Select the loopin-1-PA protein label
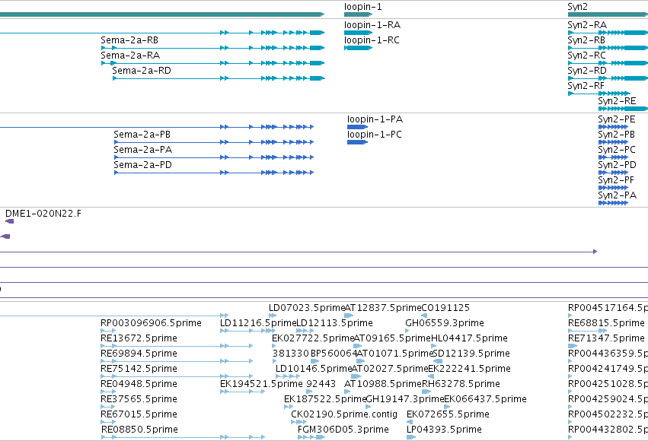The image size is (648, 441). [x=375, y=119]
